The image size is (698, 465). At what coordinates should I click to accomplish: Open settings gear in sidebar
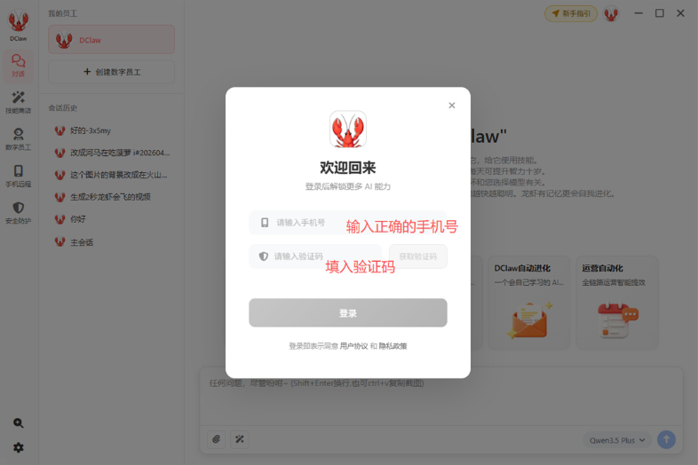(x=19, y=447)
